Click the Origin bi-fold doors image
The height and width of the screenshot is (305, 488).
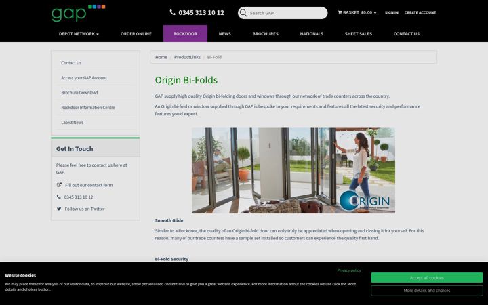coord(293,171)
